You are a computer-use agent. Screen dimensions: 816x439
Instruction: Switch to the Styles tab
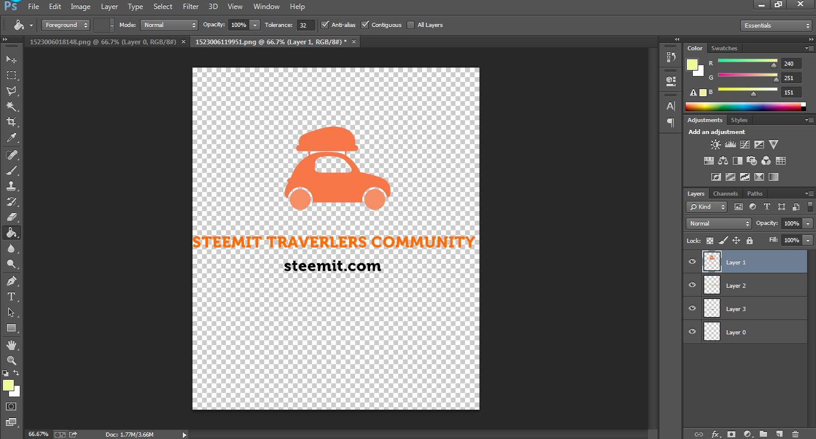click(x=739, y=120)
